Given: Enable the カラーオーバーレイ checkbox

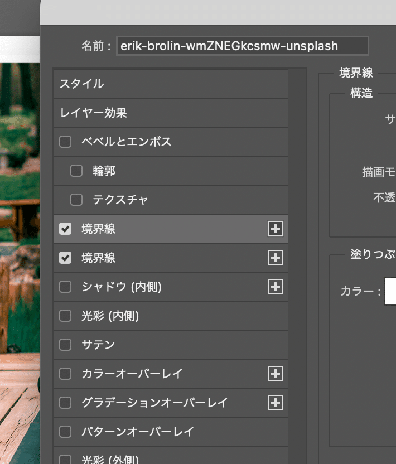Looking at the screenshot, I should coord(65,374).
